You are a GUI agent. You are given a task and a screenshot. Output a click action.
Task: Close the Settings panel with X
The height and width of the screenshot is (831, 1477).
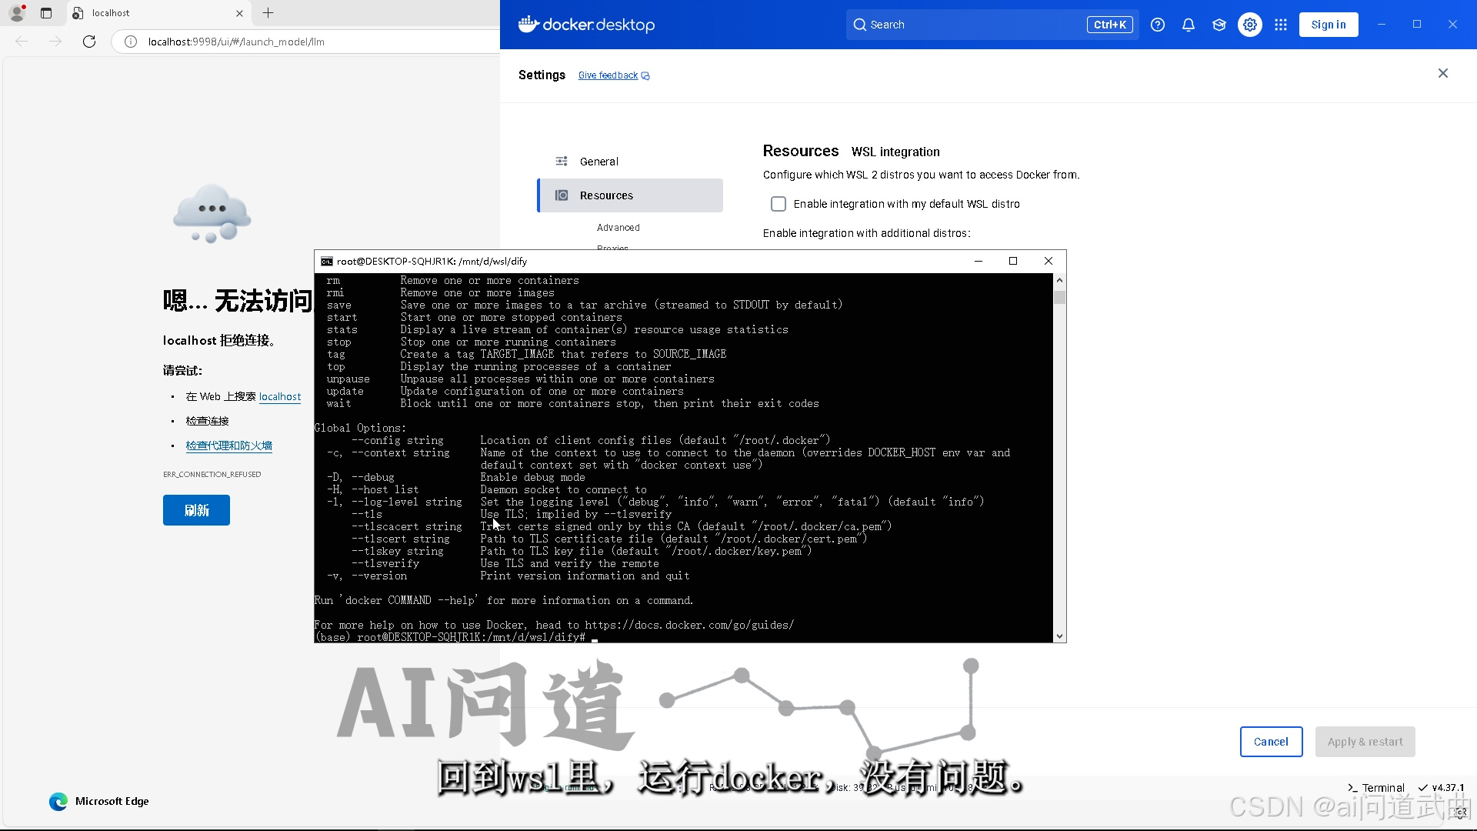[1442, 73]
